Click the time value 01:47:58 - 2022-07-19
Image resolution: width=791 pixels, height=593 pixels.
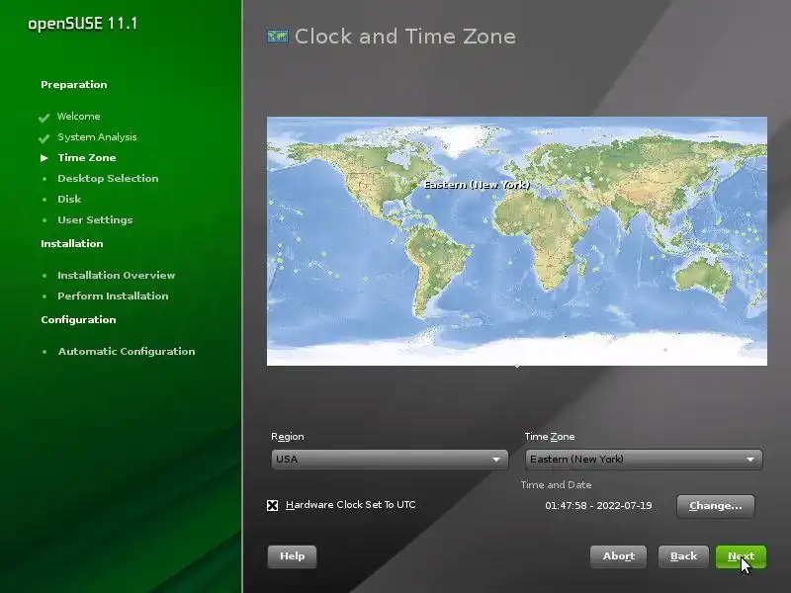(598, 506)
